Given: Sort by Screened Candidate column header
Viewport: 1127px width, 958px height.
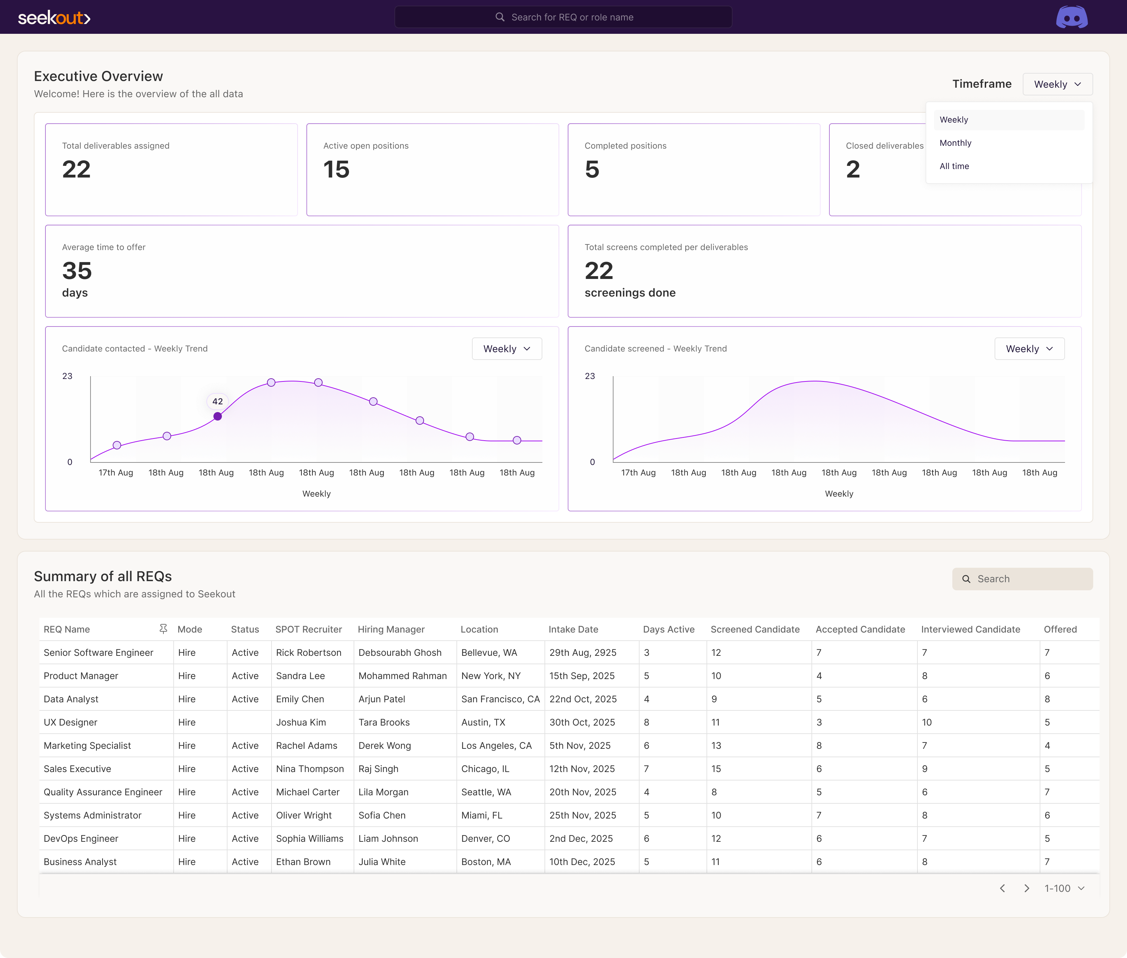Looking at the screenshot, I should click(x=755, y=629).
